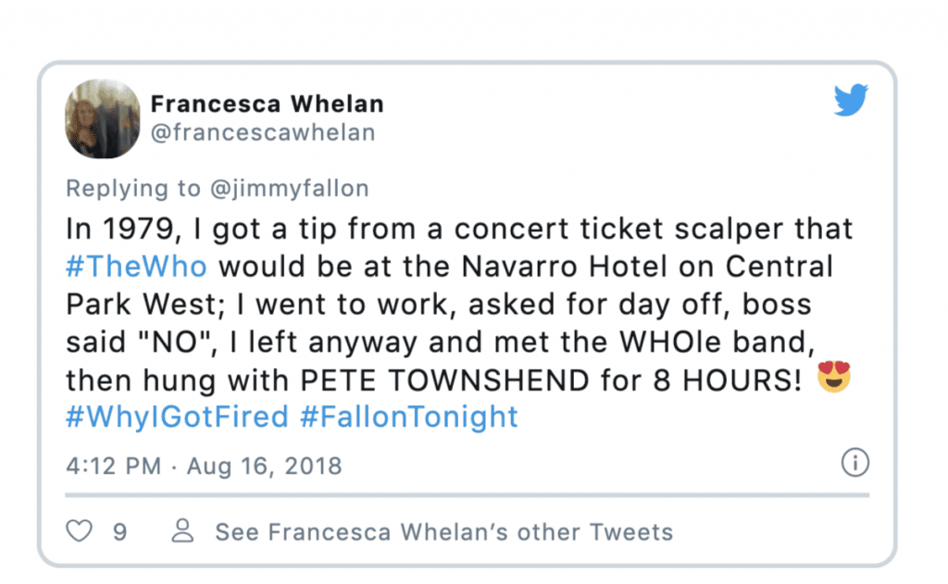The image size is (948, 584).
Task: Click the person silhouette icon
Action: pyautogui.click(x=182, y=531)
